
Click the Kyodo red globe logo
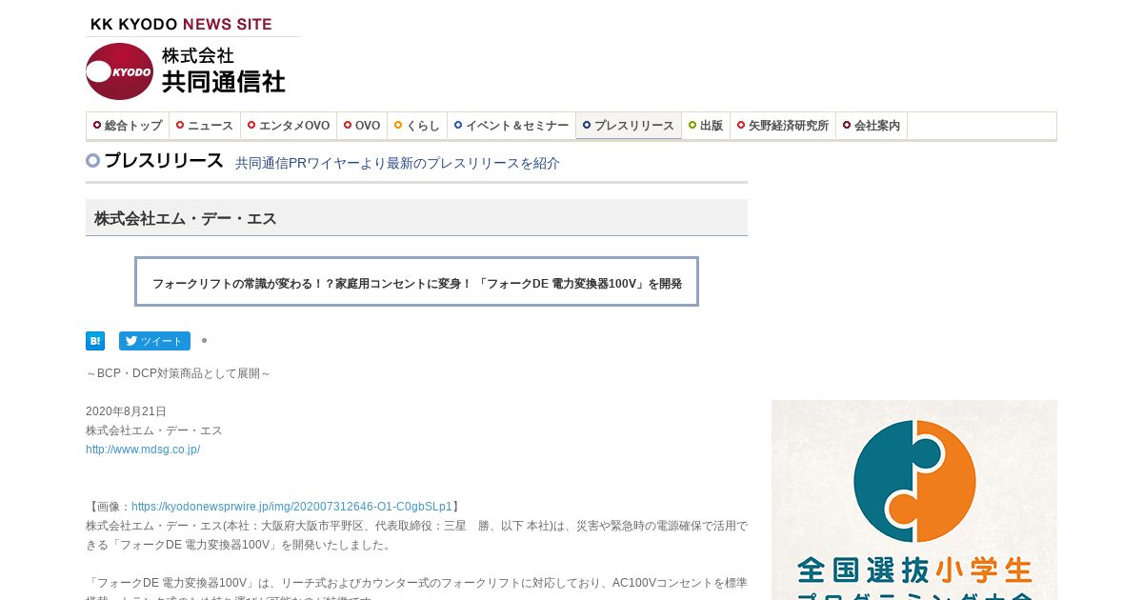point(119,71)
